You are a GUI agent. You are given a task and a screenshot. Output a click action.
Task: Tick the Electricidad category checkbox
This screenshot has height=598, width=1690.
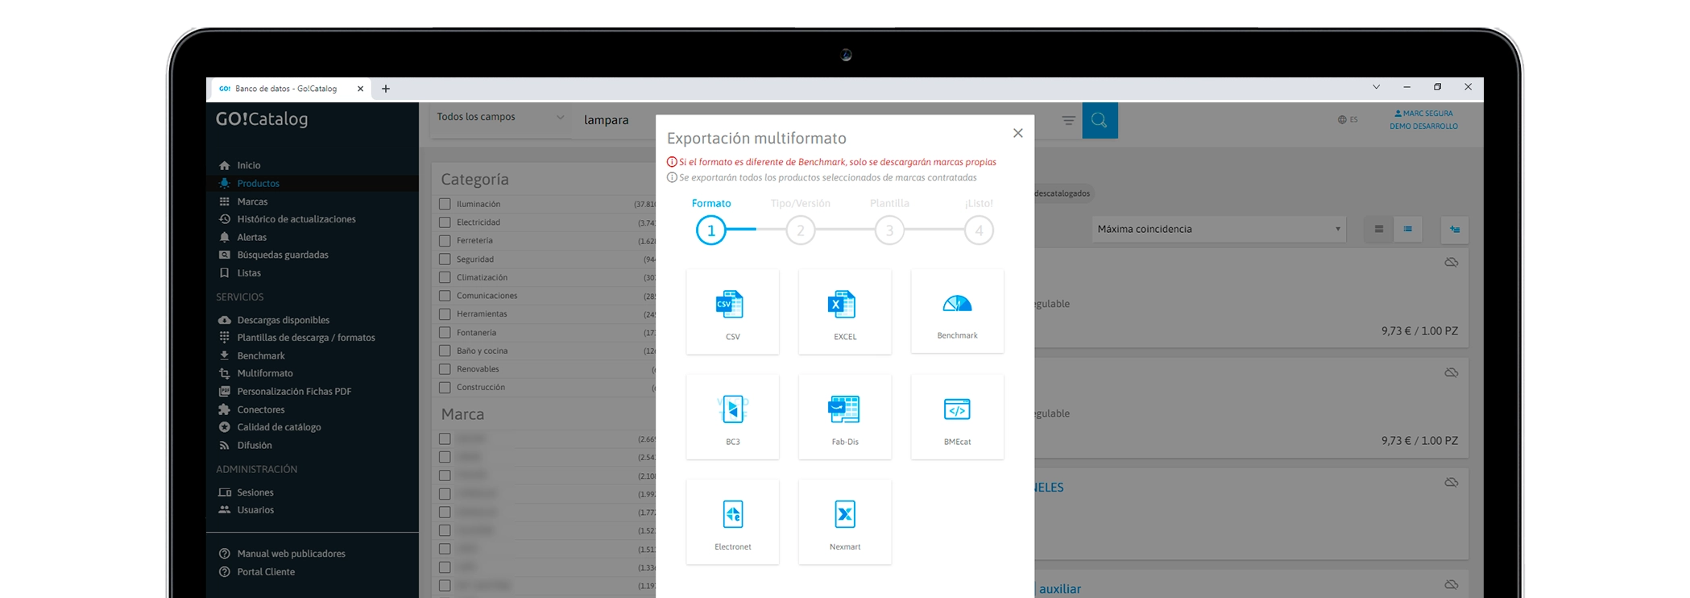[x=445, y=222]
